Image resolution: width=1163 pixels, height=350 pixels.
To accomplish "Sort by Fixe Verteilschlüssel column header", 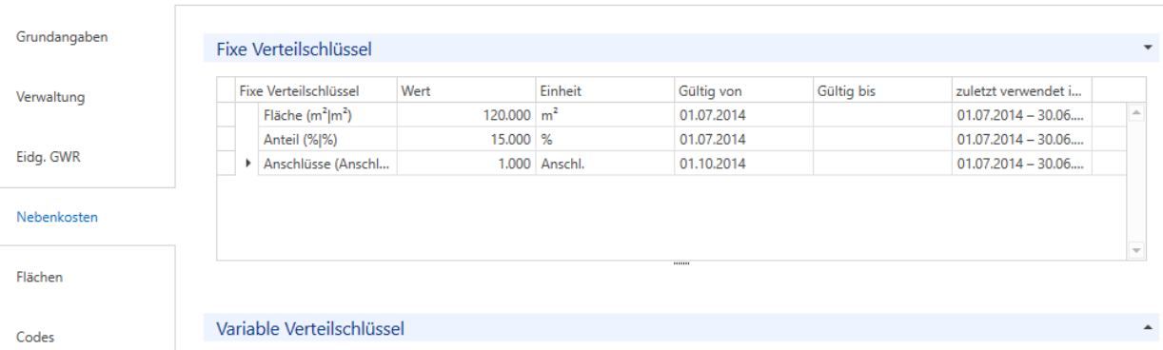I will pyautogui.click(x=317, y=91).
